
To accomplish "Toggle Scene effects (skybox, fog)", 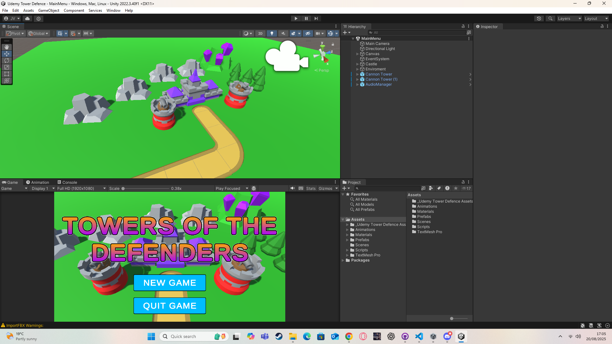I will 293,33.
